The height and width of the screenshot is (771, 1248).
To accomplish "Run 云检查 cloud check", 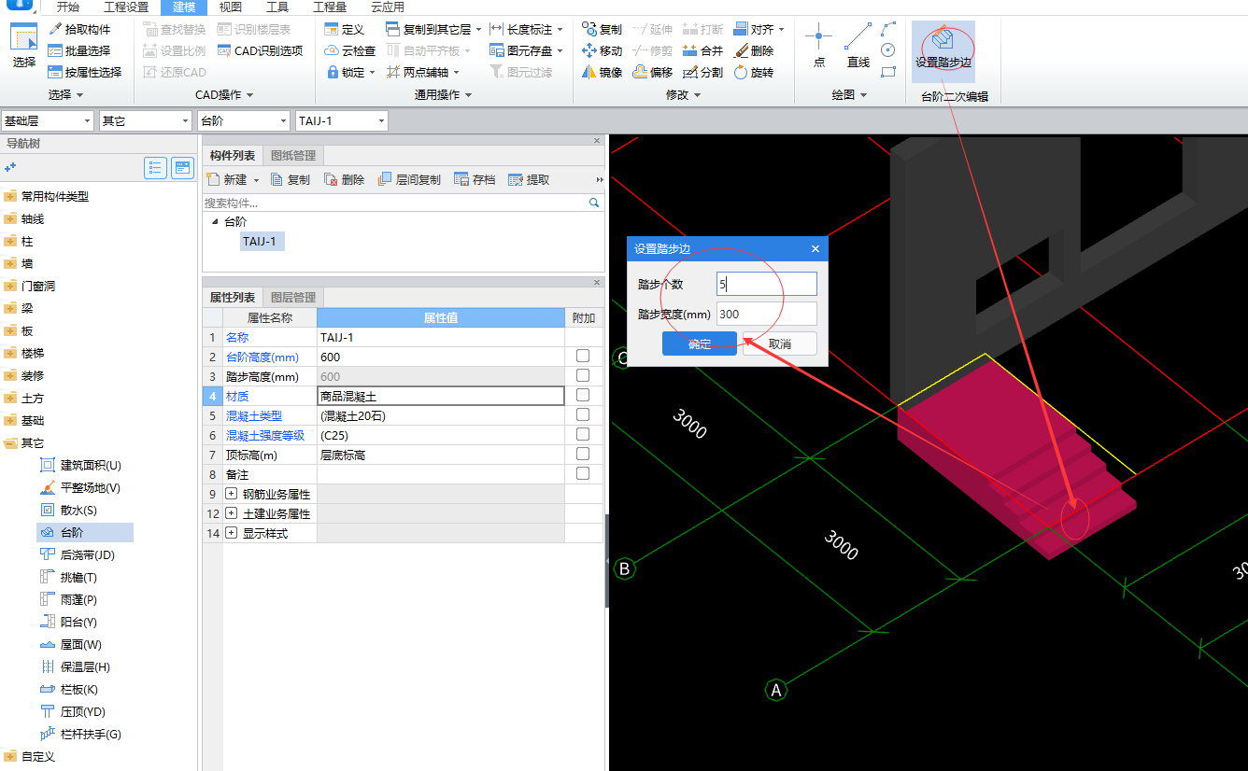I will (x=351, y=51).
